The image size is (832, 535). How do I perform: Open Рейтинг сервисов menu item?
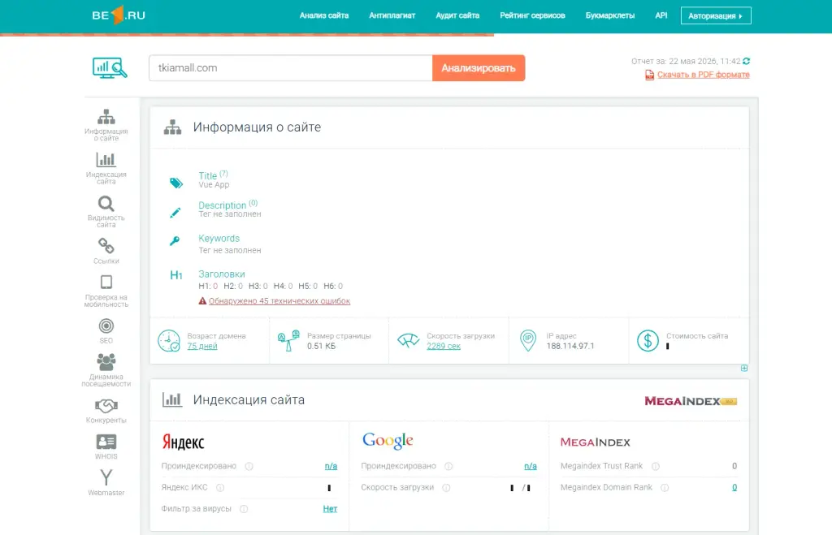coord(532,15)
